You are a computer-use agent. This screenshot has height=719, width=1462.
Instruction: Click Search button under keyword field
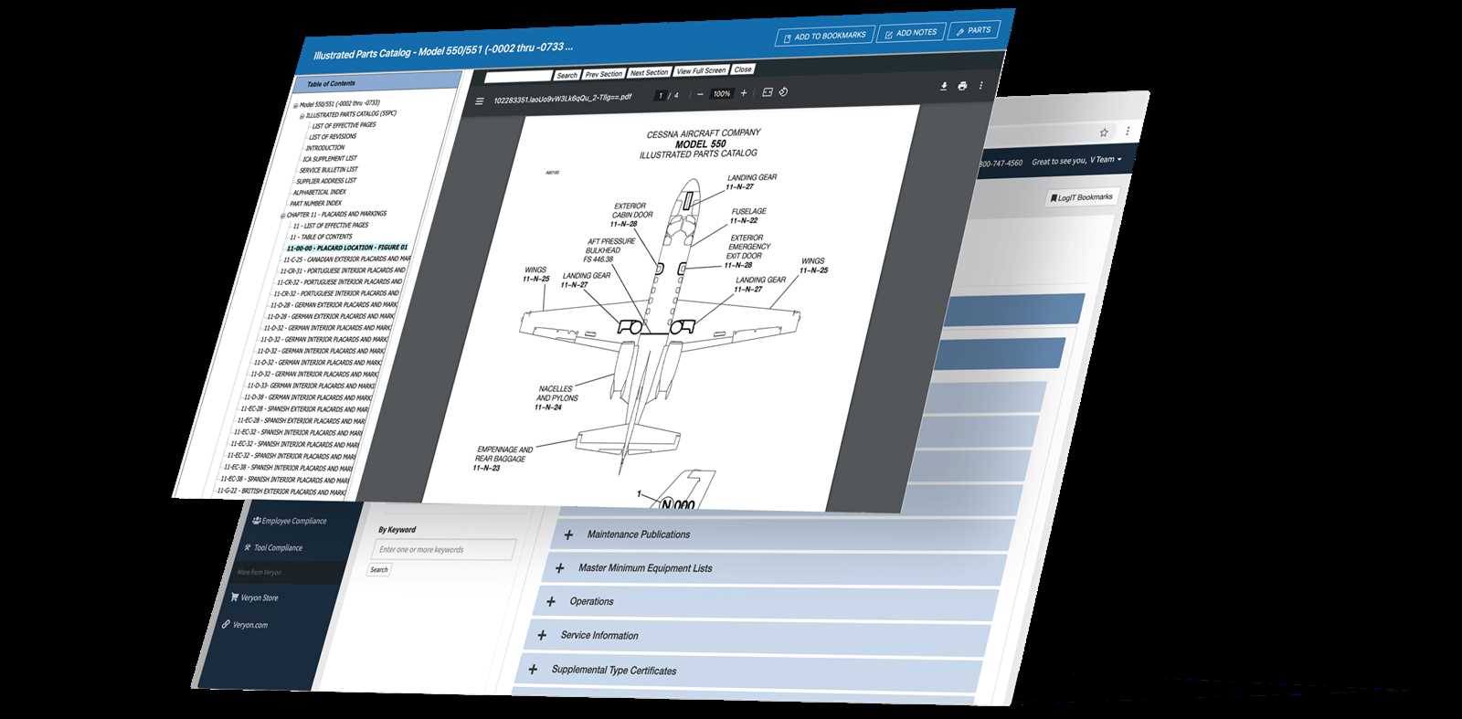[x=378, y=570]
